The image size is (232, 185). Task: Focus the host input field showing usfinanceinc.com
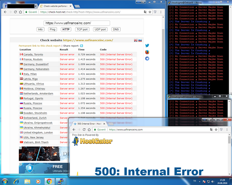pos(77,23)
